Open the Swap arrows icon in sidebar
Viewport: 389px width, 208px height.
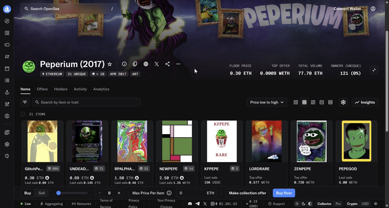point(7,57)
